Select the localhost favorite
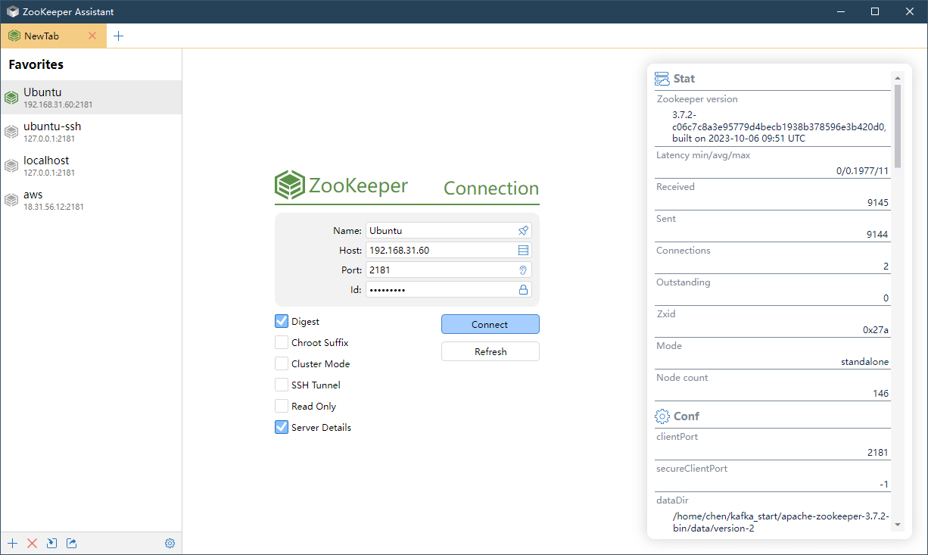Screen dimensions: 928x555 coord(91,166)
